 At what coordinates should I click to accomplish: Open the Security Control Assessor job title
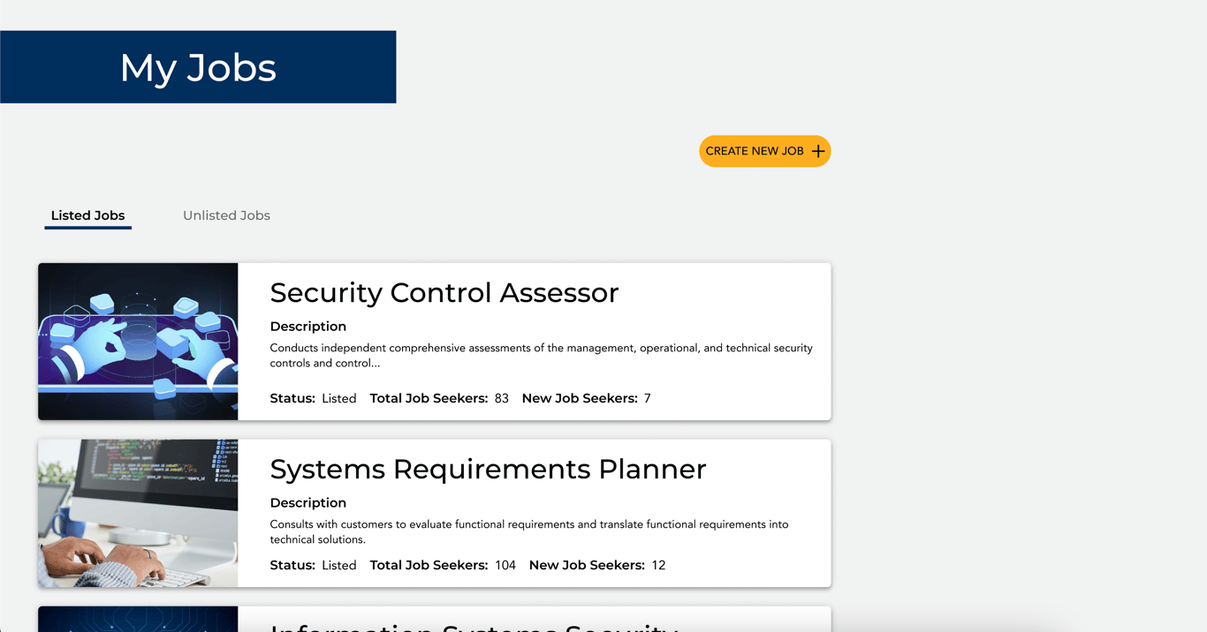(444, 292)
